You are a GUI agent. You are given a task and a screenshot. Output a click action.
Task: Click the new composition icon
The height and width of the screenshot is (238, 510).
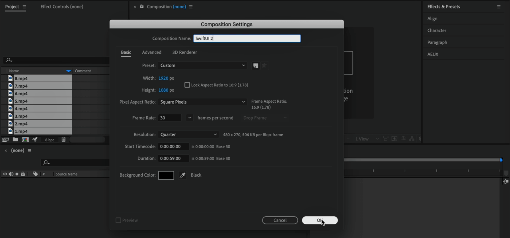click(x=25, y=140)
